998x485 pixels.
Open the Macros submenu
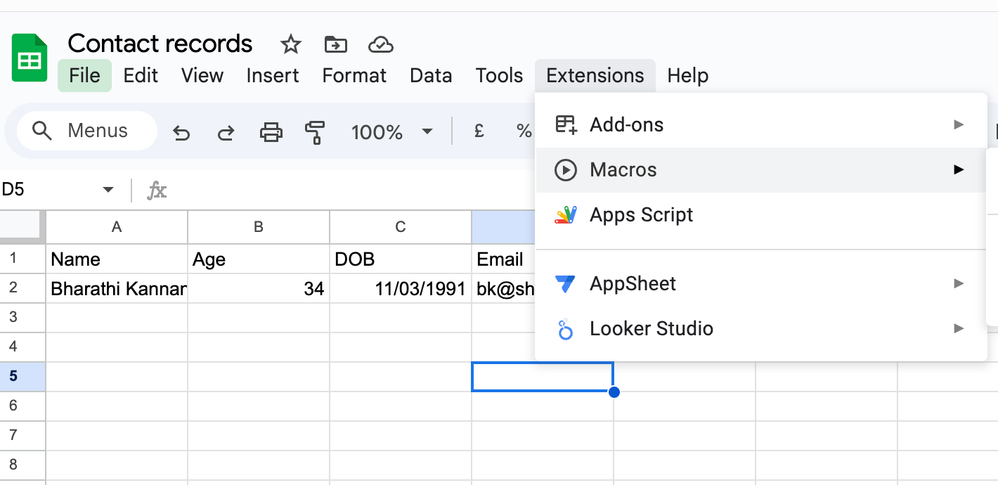(760, 170)
